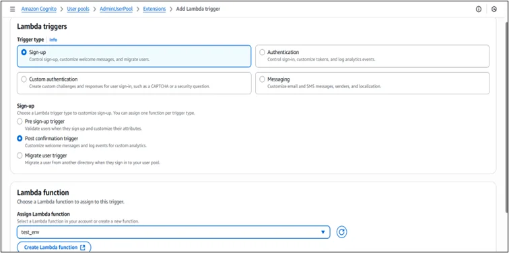Choose Custom authentication trigger type
Screen dimensions: 509x253
[134, 83]
